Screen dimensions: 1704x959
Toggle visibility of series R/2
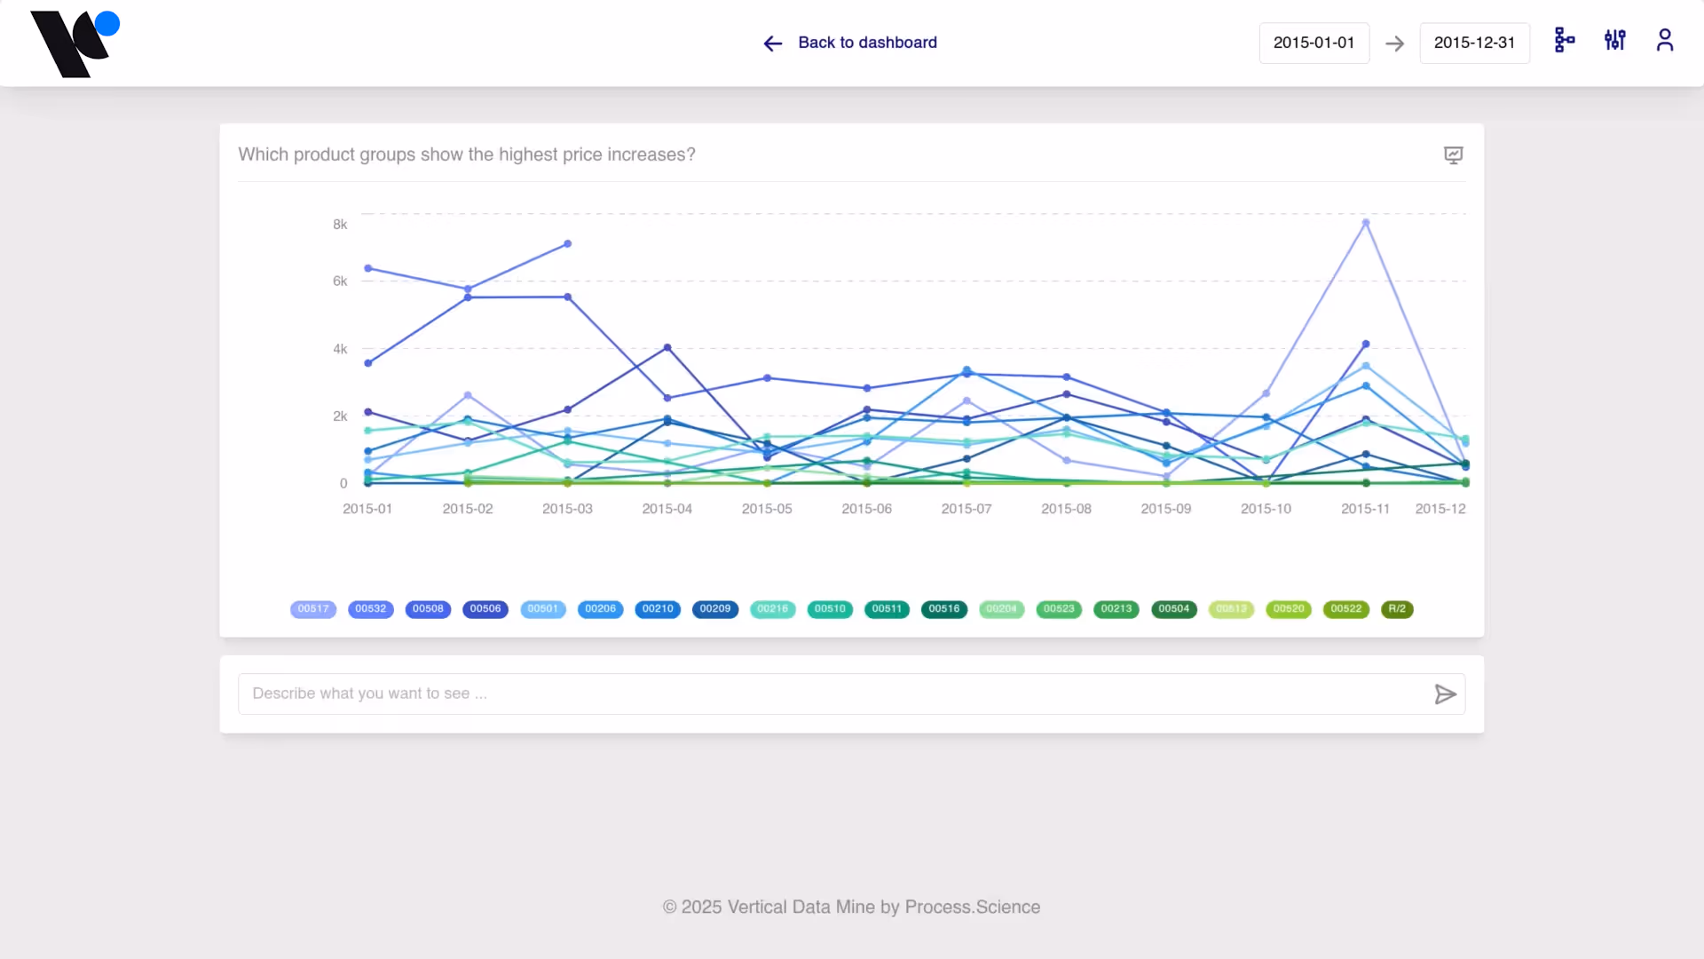pos(1397,609)
